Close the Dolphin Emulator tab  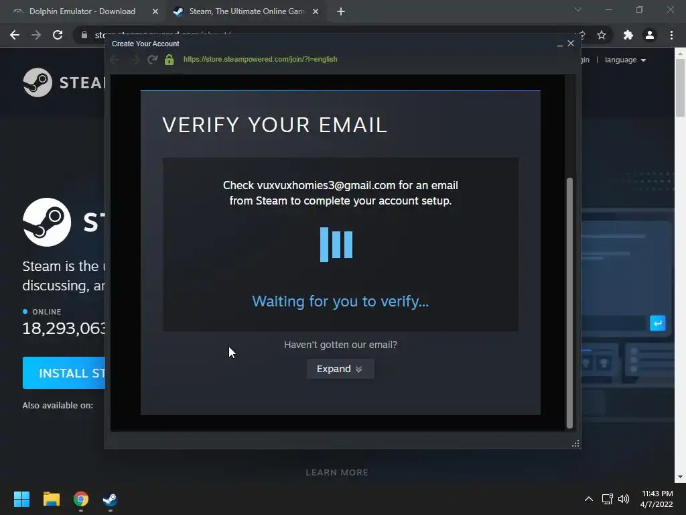click(155, 12)
